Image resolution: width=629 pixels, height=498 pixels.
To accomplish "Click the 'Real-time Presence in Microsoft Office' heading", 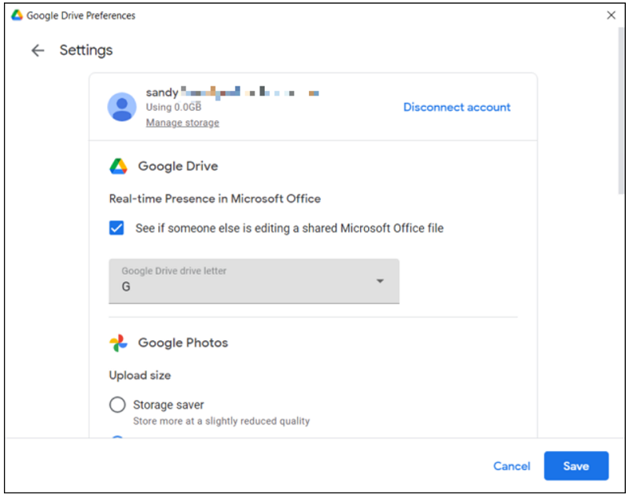I will 215,199.
